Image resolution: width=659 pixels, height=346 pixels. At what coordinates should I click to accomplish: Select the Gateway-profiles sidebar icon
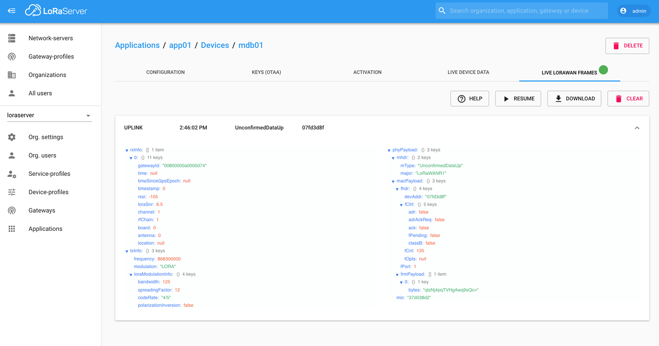(x=11, y=56)
